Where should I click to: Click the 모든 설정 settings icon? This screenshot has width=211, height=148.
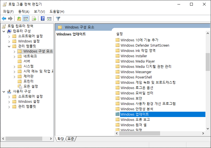click(x=20, y=87)
